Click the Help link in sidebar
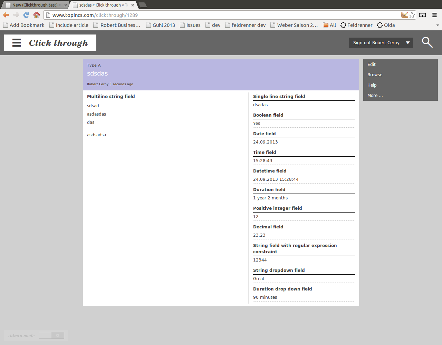Viewport: 442px width, 345px height. coord(372,85)
